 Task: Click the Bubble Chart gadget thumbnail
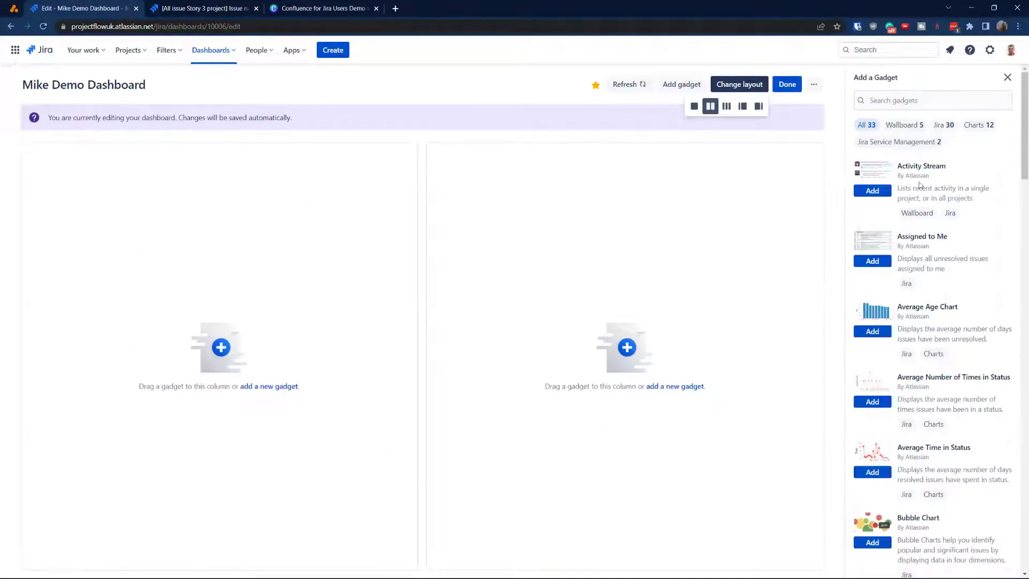coord(873,522)
